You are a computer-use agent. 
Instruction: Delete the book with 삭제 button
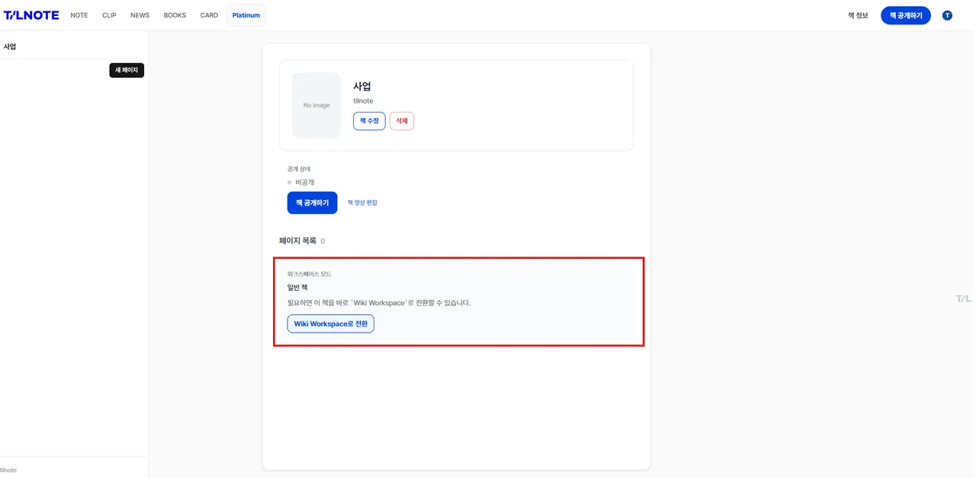click(x=402, y=121)
